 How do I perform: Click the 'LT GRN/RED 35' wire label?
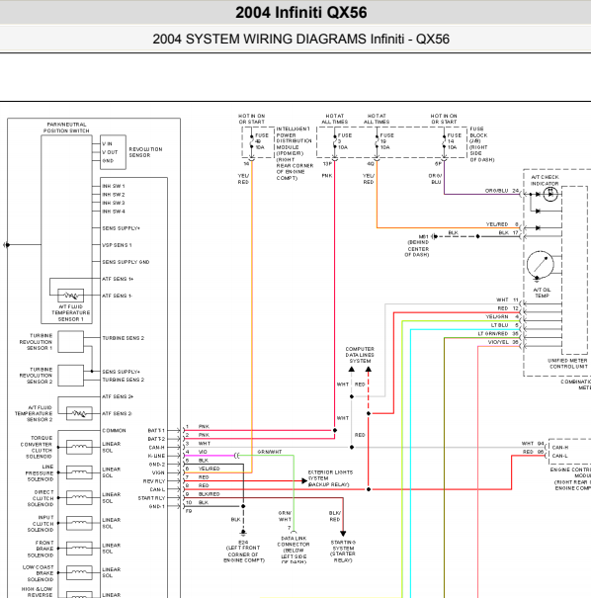(x=498, y=334)
